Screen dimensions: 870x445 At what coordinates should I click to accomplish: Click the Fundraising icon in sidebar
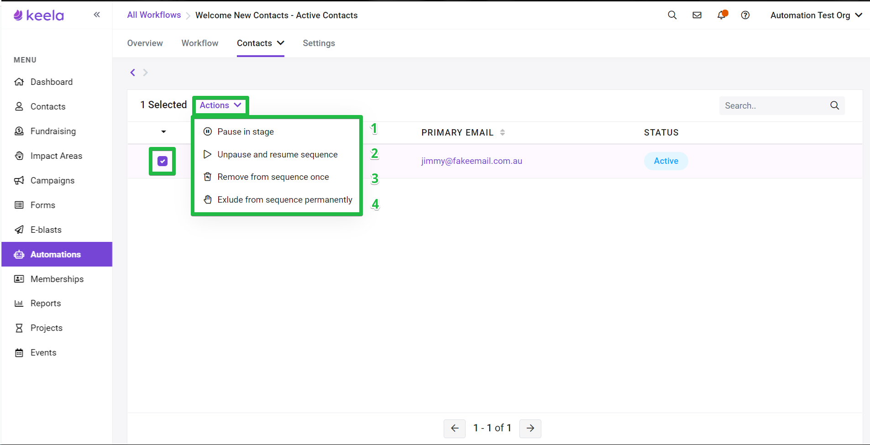tap(19, 131)
